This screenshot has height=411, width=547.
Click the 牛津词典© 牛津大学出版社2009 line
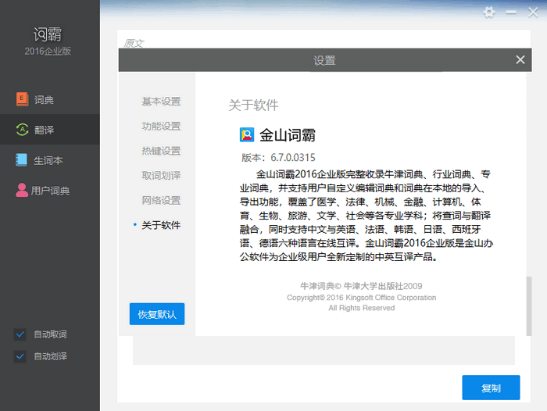(361, 287)
